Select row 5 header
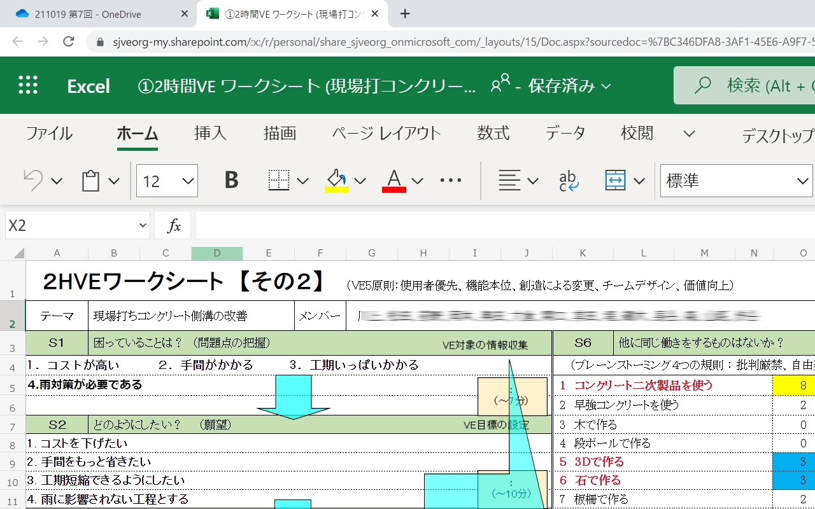 coord(13,386)
